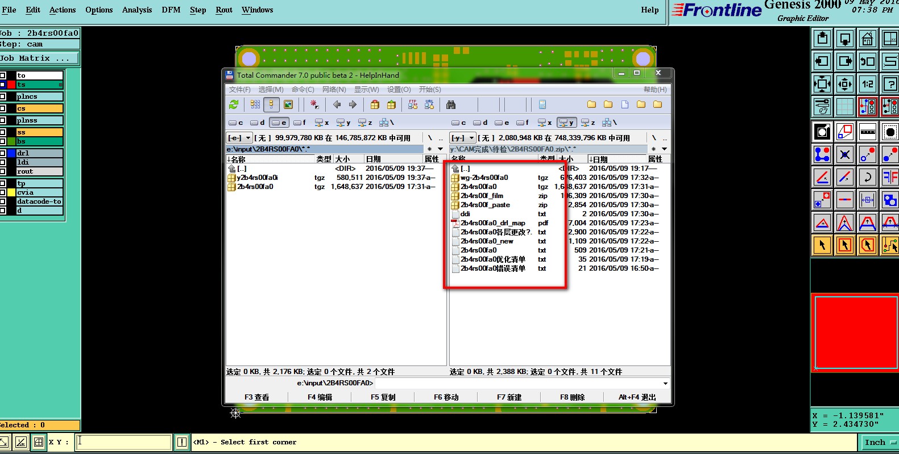Screen dimensions: 899x454
Task: Click the X Y coordinate input field
Action: click(123, 442)
